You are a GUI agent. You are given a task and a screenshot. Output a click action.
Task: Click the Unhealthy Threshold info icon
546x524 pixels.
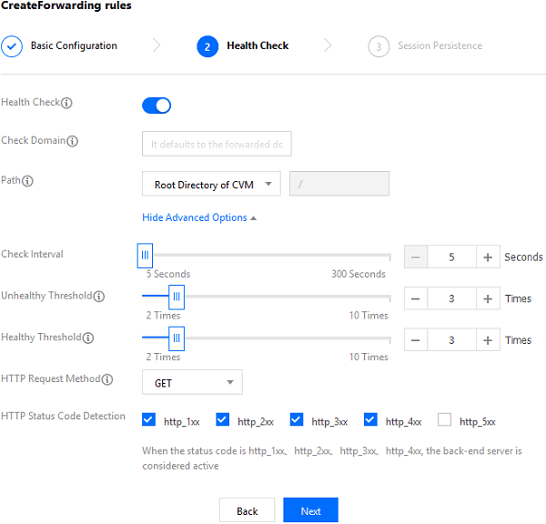[99, 297]
